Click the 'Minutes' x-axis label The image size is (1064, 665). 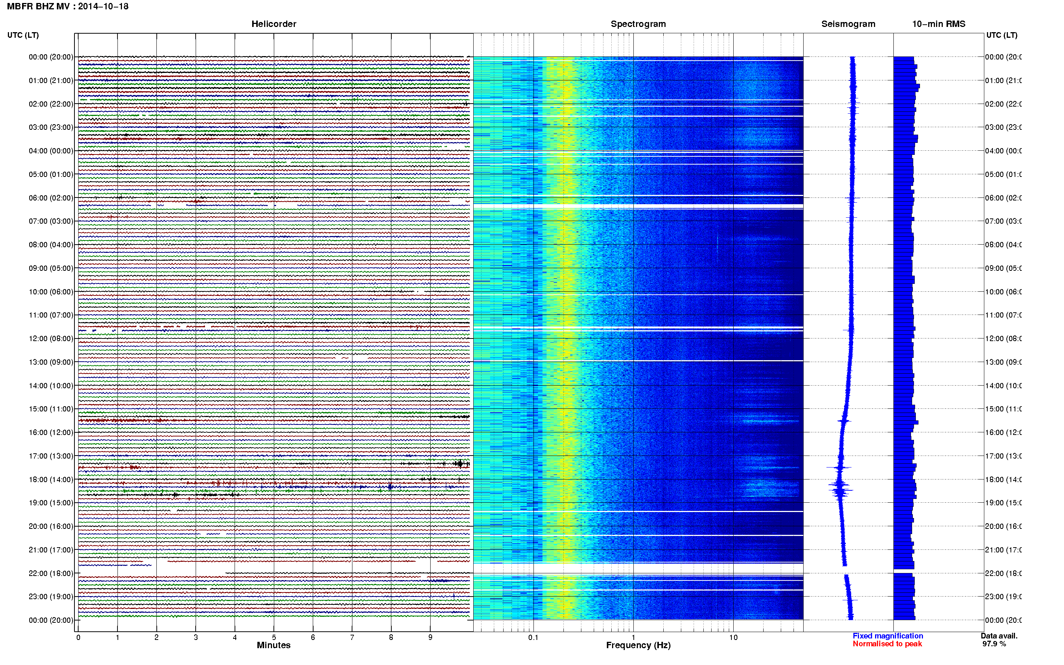(273, 645)
